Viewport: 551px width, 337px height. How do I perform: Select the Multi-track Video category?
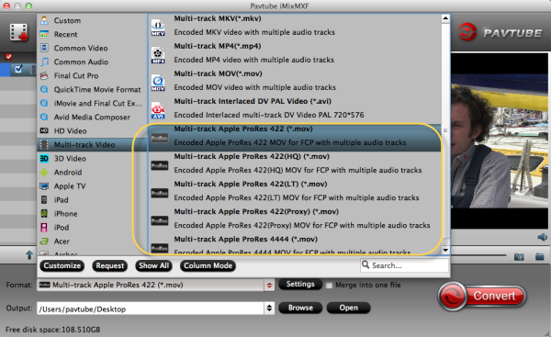coord(92,145)
